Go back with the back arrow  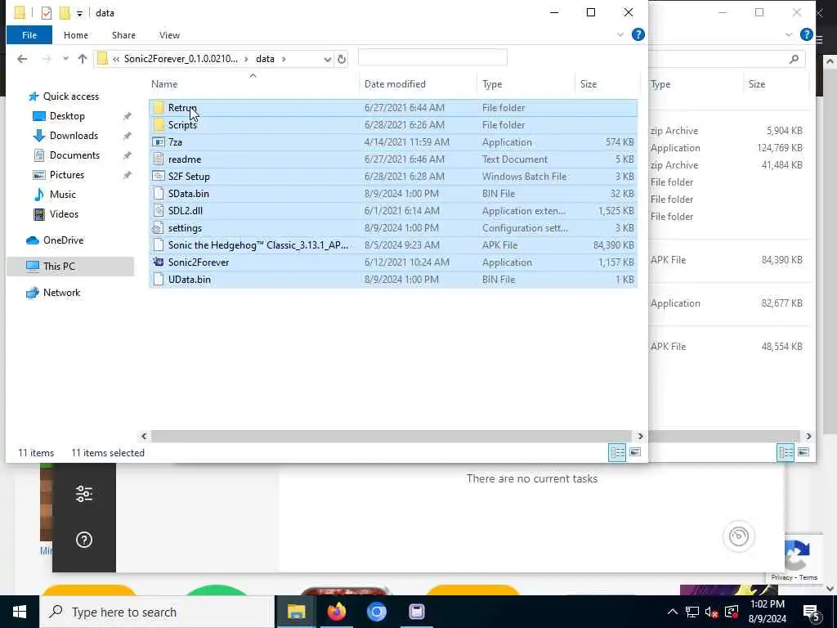[x=22, y=59]
